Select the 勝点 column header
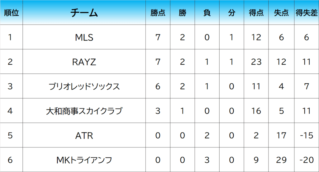 click(x=158, y=13)
